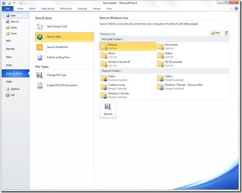Click the Refresh folder list icon
The image size is (242, 193).
click(x=226, y=33)
